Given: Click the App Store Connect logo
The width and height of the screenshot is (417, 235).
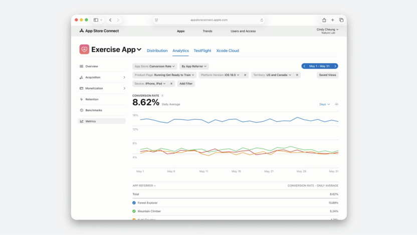Looking at the screenshot, I should click(x=99, y=31).
